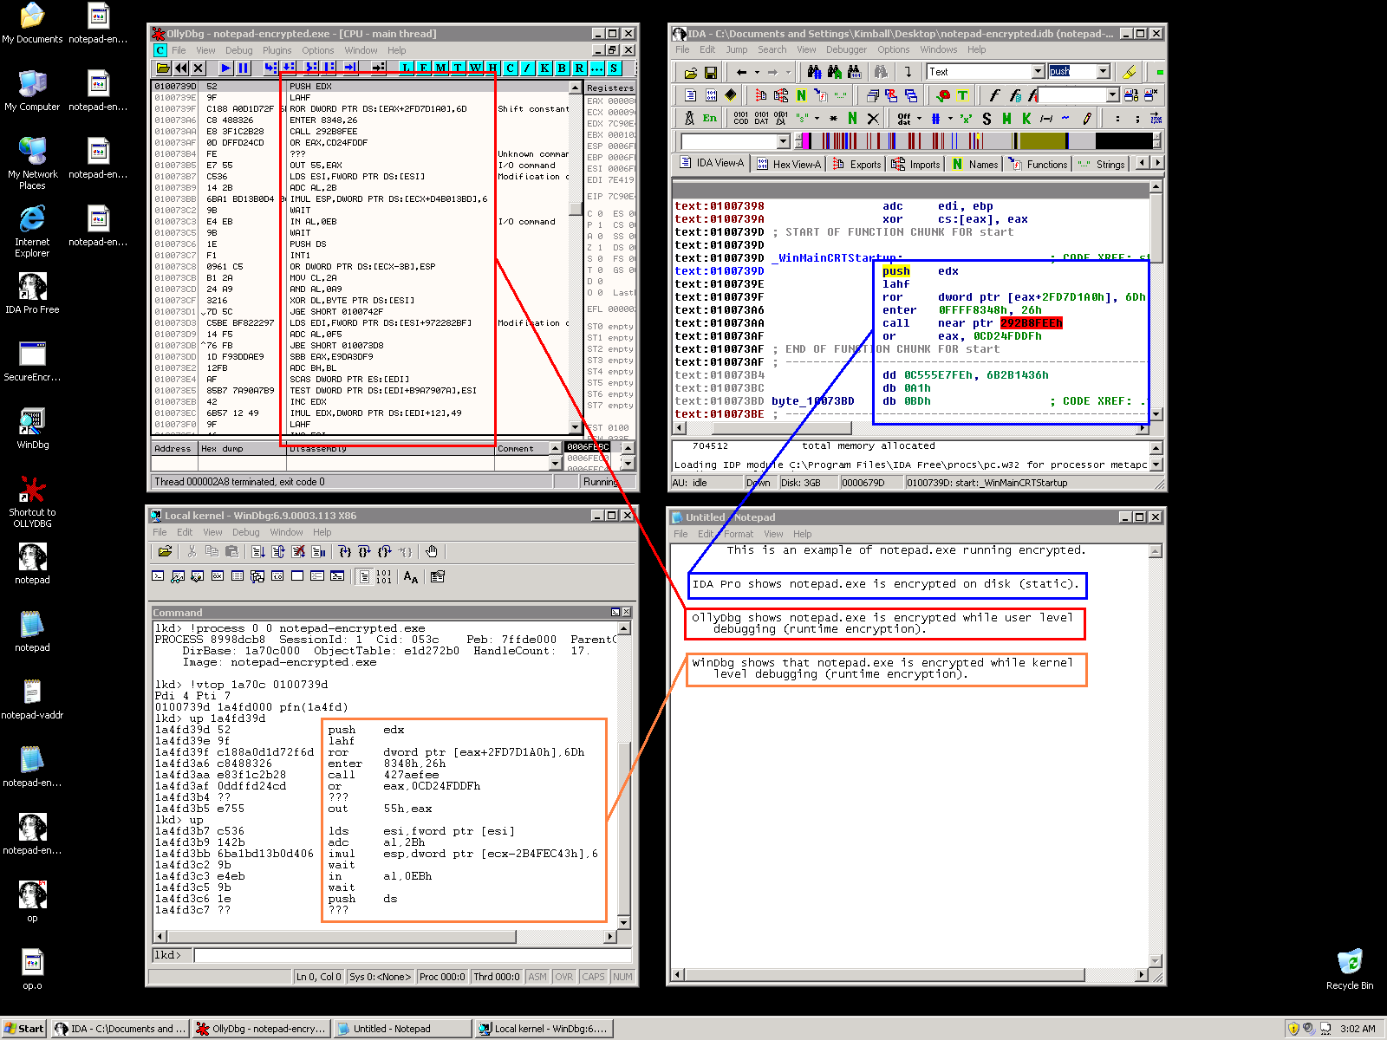Switch to Untitled - Notepad taskbar button
This screenshot has width=1387, height=1040.
401,1029
